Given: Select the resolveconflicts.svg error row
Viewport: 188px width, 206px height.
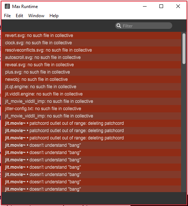Looking at the screenshot, I should [x=91, y=50].
